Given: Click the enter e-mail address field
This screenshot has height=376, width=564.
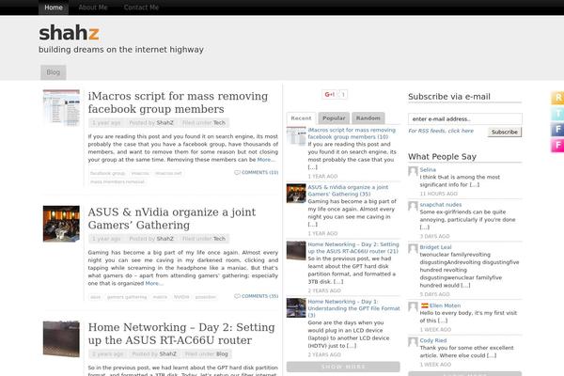Looking at the screenshot, I should 465,118.
